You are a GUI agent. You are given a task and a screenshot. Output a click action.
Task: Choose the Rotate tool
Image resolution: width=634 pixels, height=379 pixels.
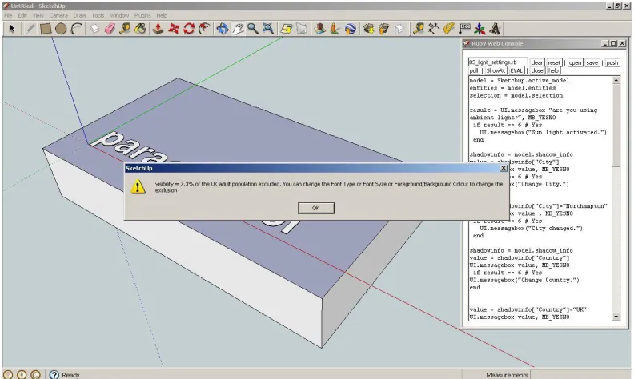(x=189, y=29)
